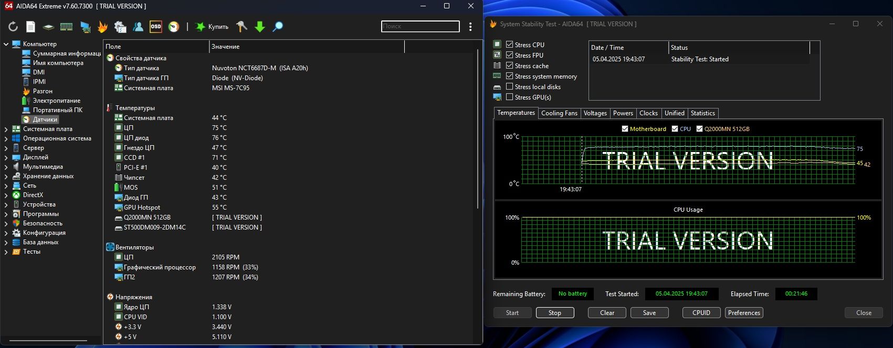The height and width of the screenshot is (348, 893).
Task: Click the sensor list vertical scrollbar
Action: tap(478, 128)
